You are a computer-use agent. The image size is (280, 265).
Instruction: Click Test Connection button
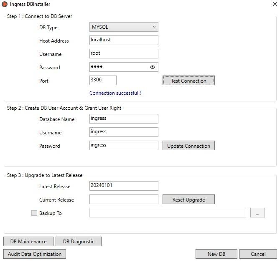pos(188,81)
